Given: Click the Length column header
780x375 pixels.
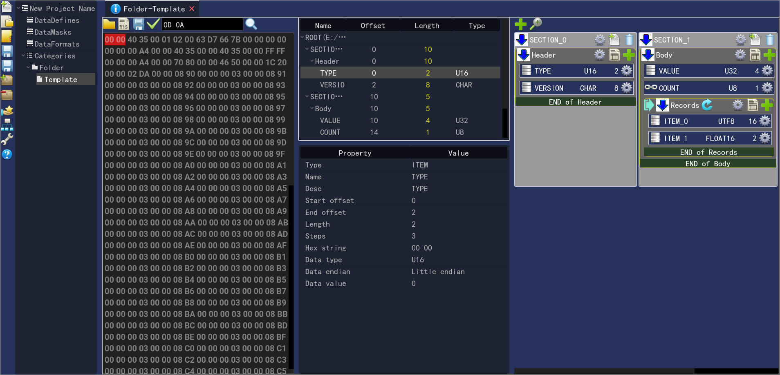Looking at the screenshot, I should point(427,25).
